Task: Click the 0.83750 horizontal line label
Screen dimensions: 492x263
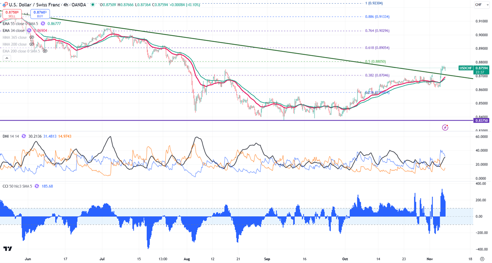Action: pyautogui.click(x=481, y=120)
